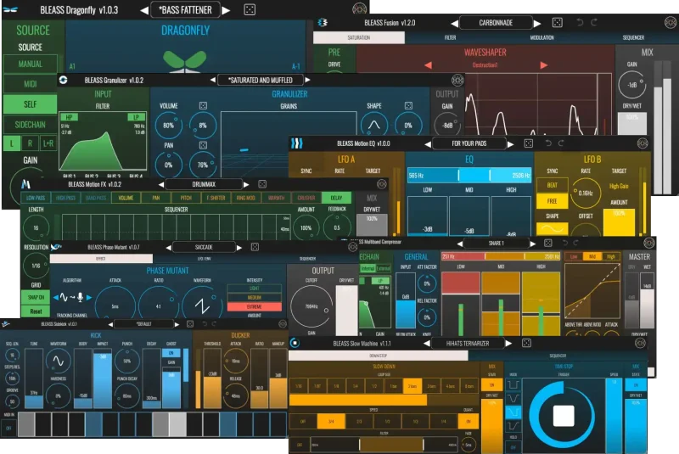The image size is (679, 454).
Task: Select Free sync in Motion EQ LFO B
Action: coord(553,201)
